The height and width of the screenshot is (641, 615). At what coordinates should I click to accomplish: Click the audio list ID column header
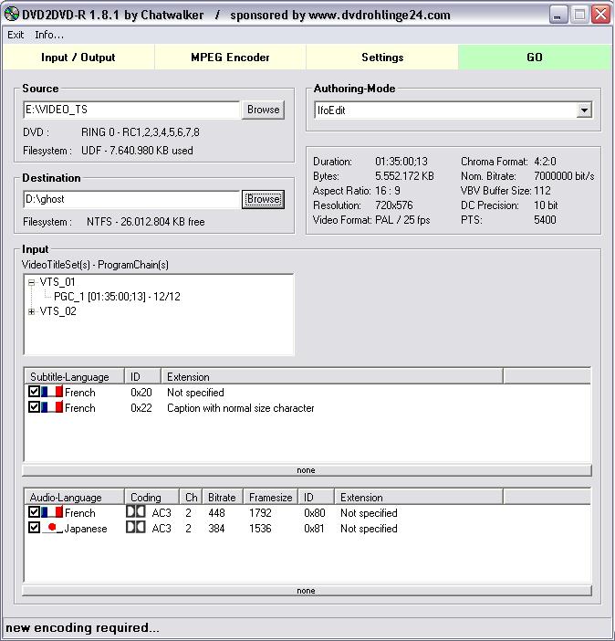pyautogui.click(x=317, y=497)
